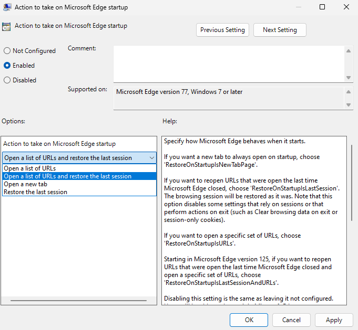Go to Next Setting

(x=280, y=30)
